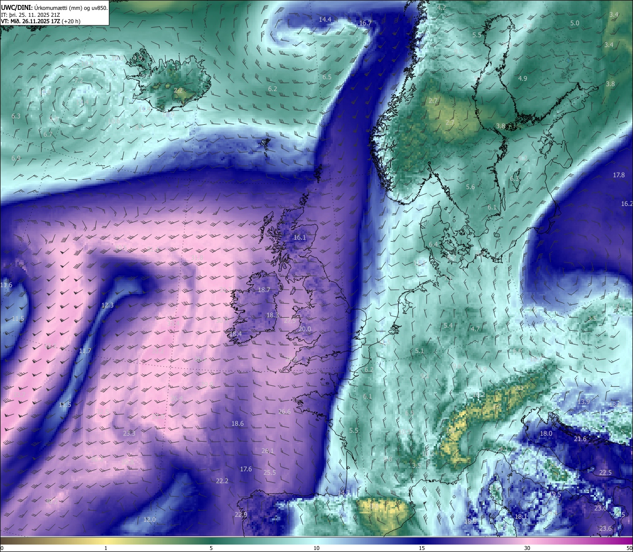Select the 11.6 value on the map

pos(6,285)
